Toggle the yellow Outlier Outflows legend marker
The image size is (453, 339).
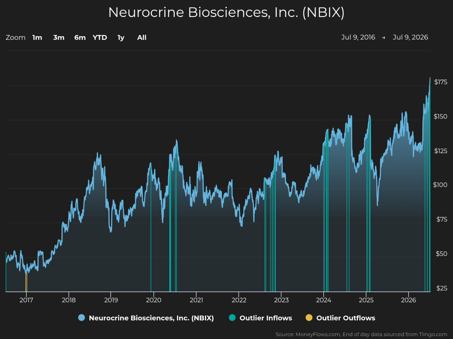point(309,318)
